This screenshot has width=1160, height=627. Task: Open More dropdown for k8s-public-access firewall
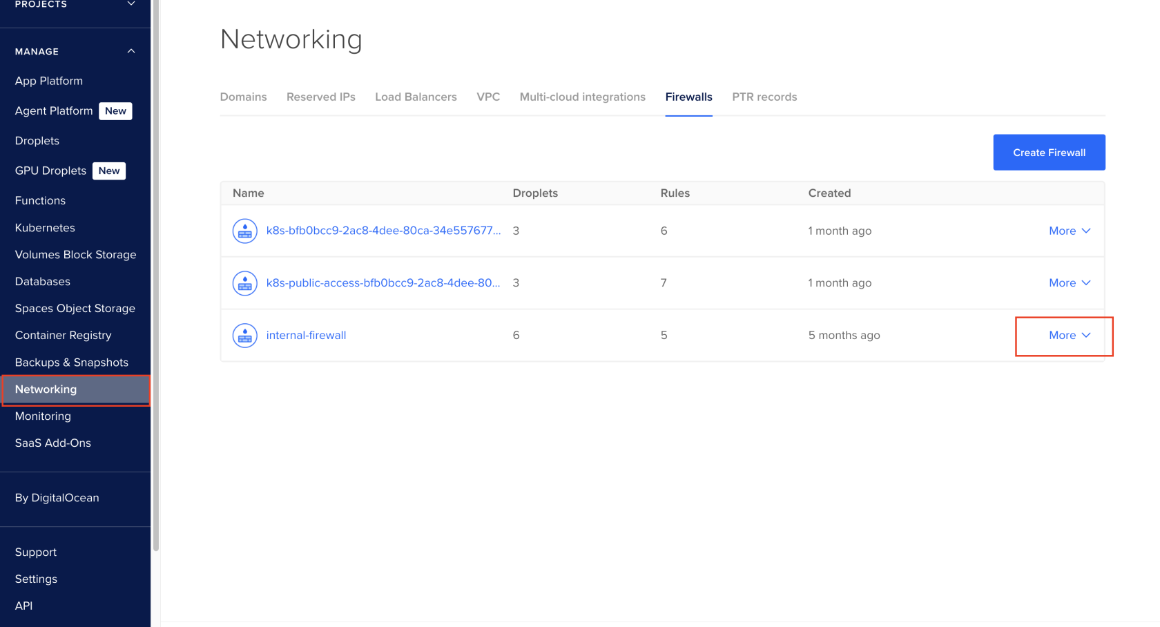[1069, 283]
